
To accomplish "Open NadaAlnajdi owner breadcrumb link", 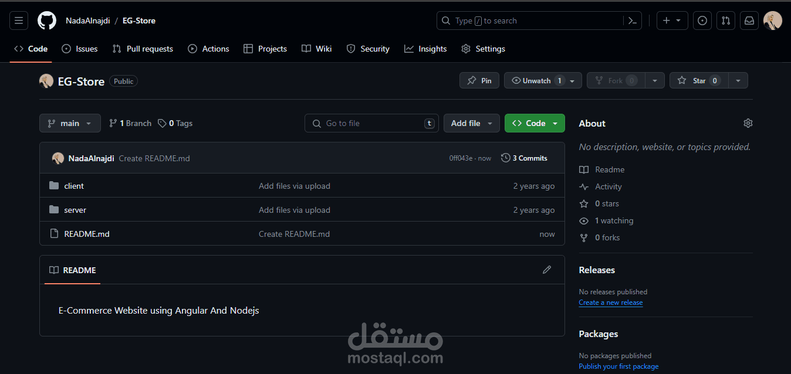I will [x=88, y=21].
